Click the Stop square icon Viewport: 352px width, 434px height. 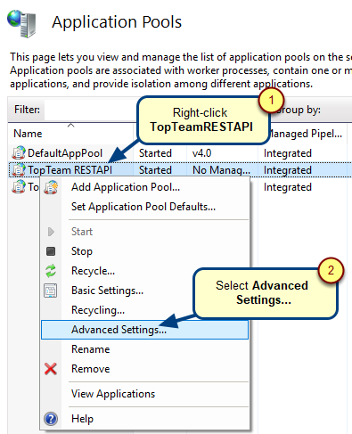click(x=51, y=251)
